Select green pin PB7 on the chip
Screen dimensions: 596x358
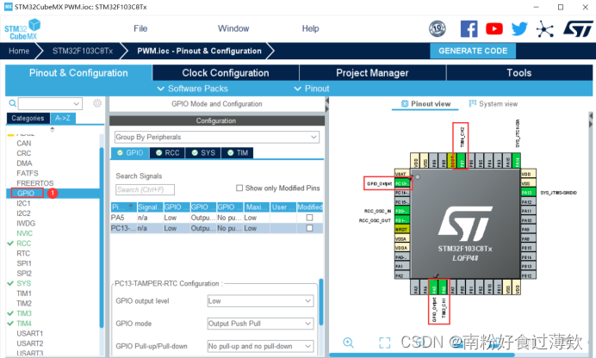(x=462, y=161)
